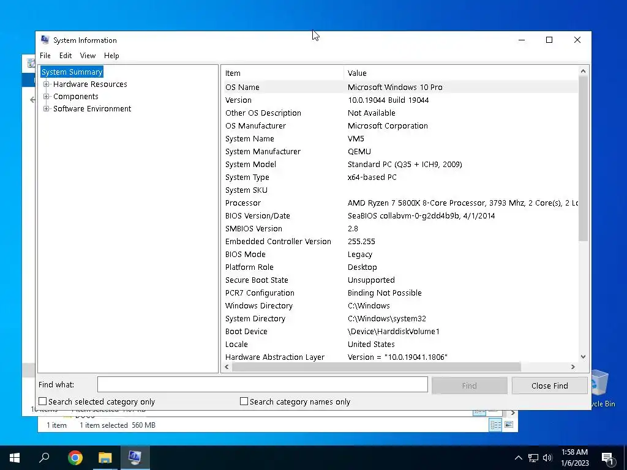Open volume control tray icon
This screenshot has width=627, height=470.
(x=547, y=458)
